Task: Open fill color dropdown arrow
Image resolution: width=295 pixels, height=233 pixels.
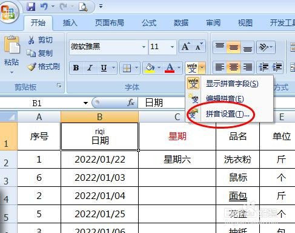Action: coord(159,68)
